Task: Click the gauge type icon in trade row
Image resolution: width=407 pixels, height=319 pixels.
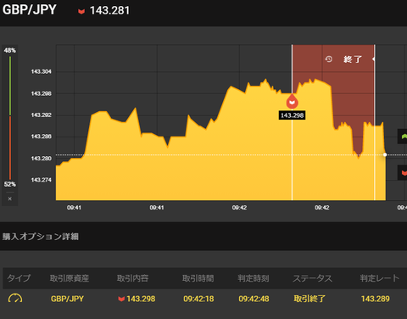Action: click(x=15, y=299)
